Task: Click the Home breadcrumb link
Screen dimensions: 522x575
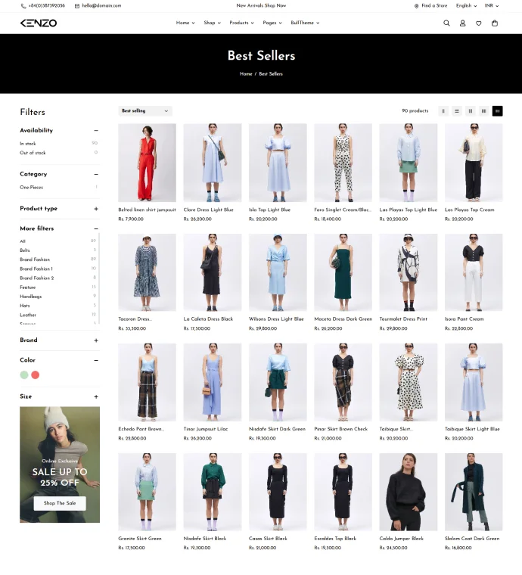Action: pyautogui.click(x=246, y=73)
